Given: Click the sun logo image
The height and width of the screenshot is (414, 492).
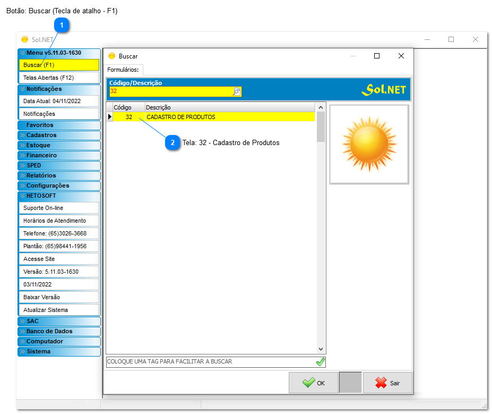Looking at the screenshot, I should [x=369, y=144].
